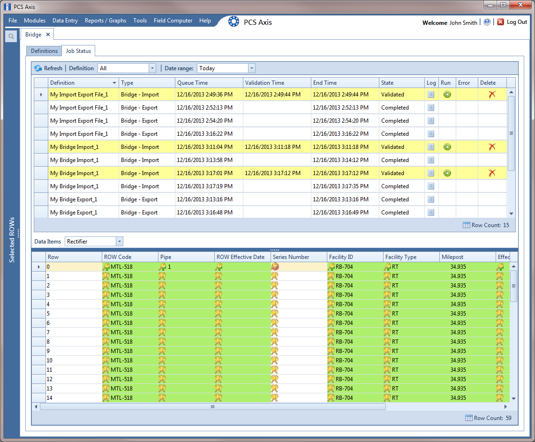Open the Field Computer menu

[173, 21]
